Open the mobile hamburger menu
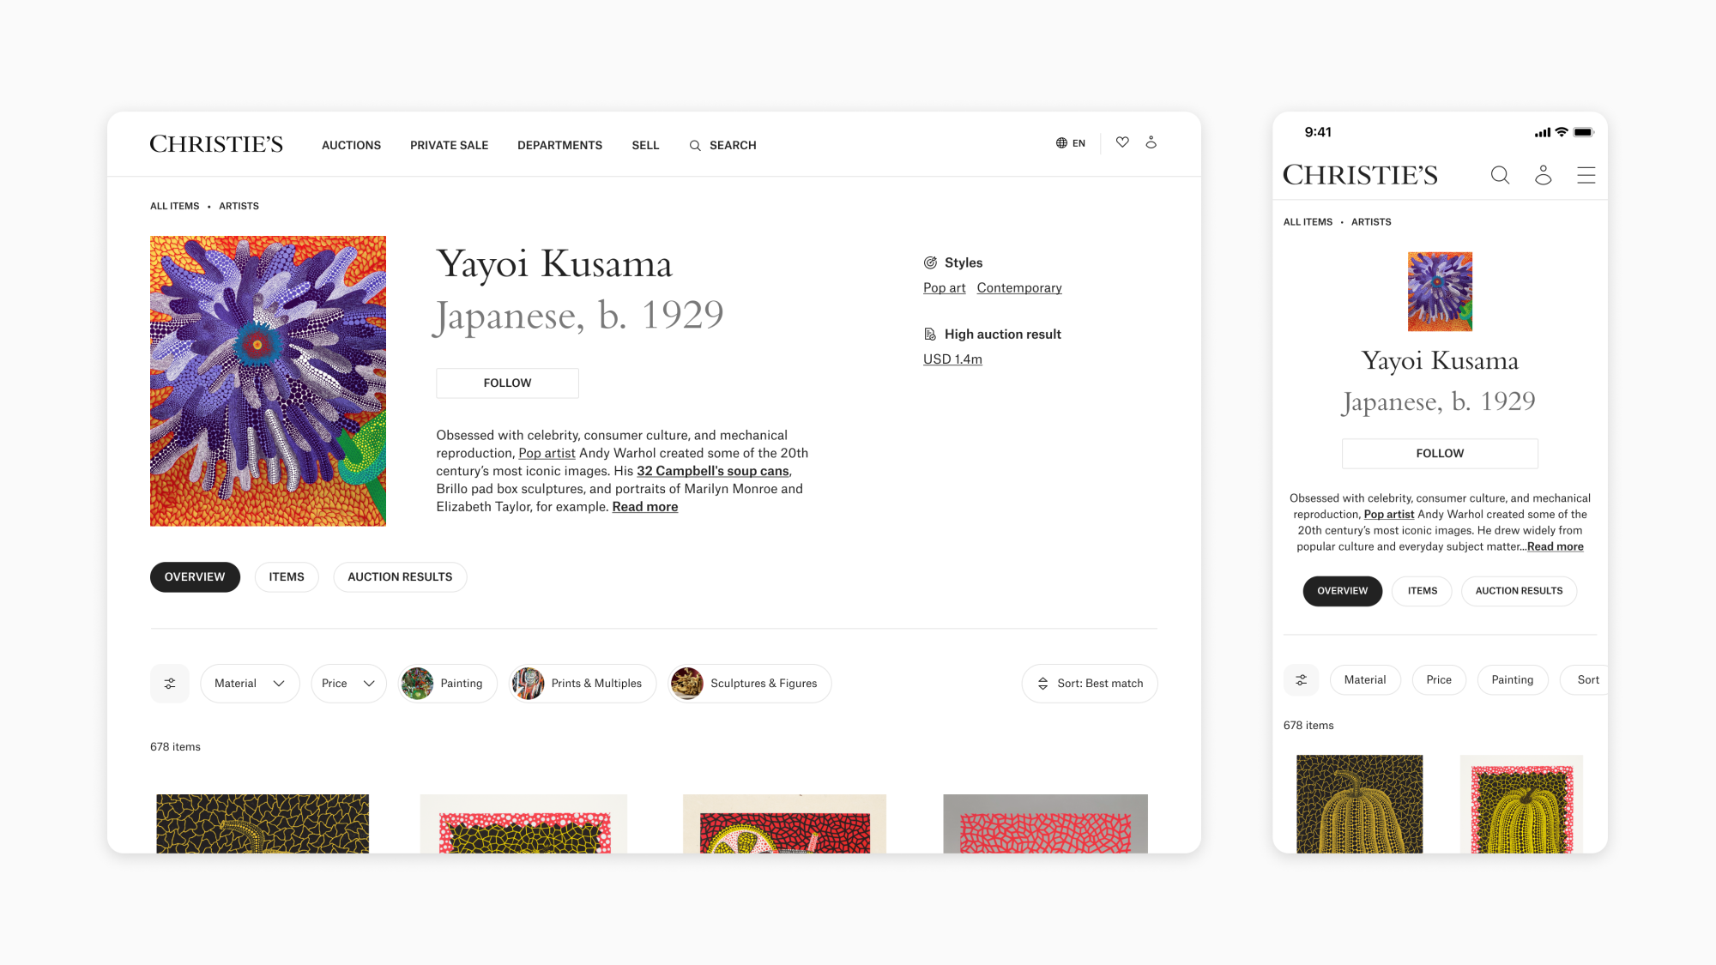The width and height of the screenshot is (1716, 965). click(1586, 175)
